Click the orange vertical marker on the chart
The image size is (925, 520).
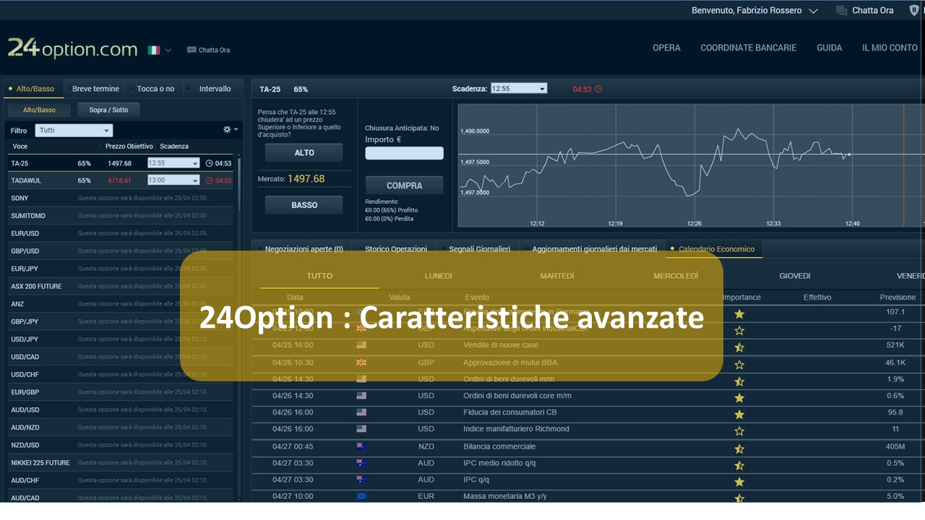(903, 166)
